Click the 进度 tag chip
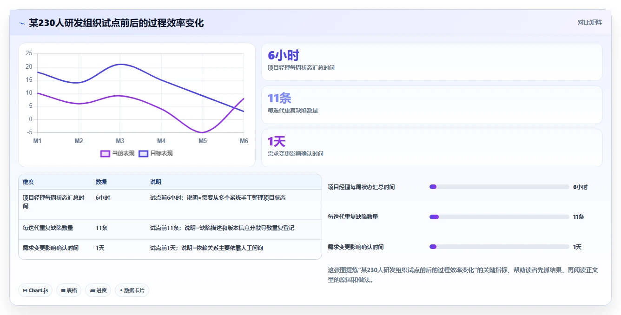 [98, 290]
